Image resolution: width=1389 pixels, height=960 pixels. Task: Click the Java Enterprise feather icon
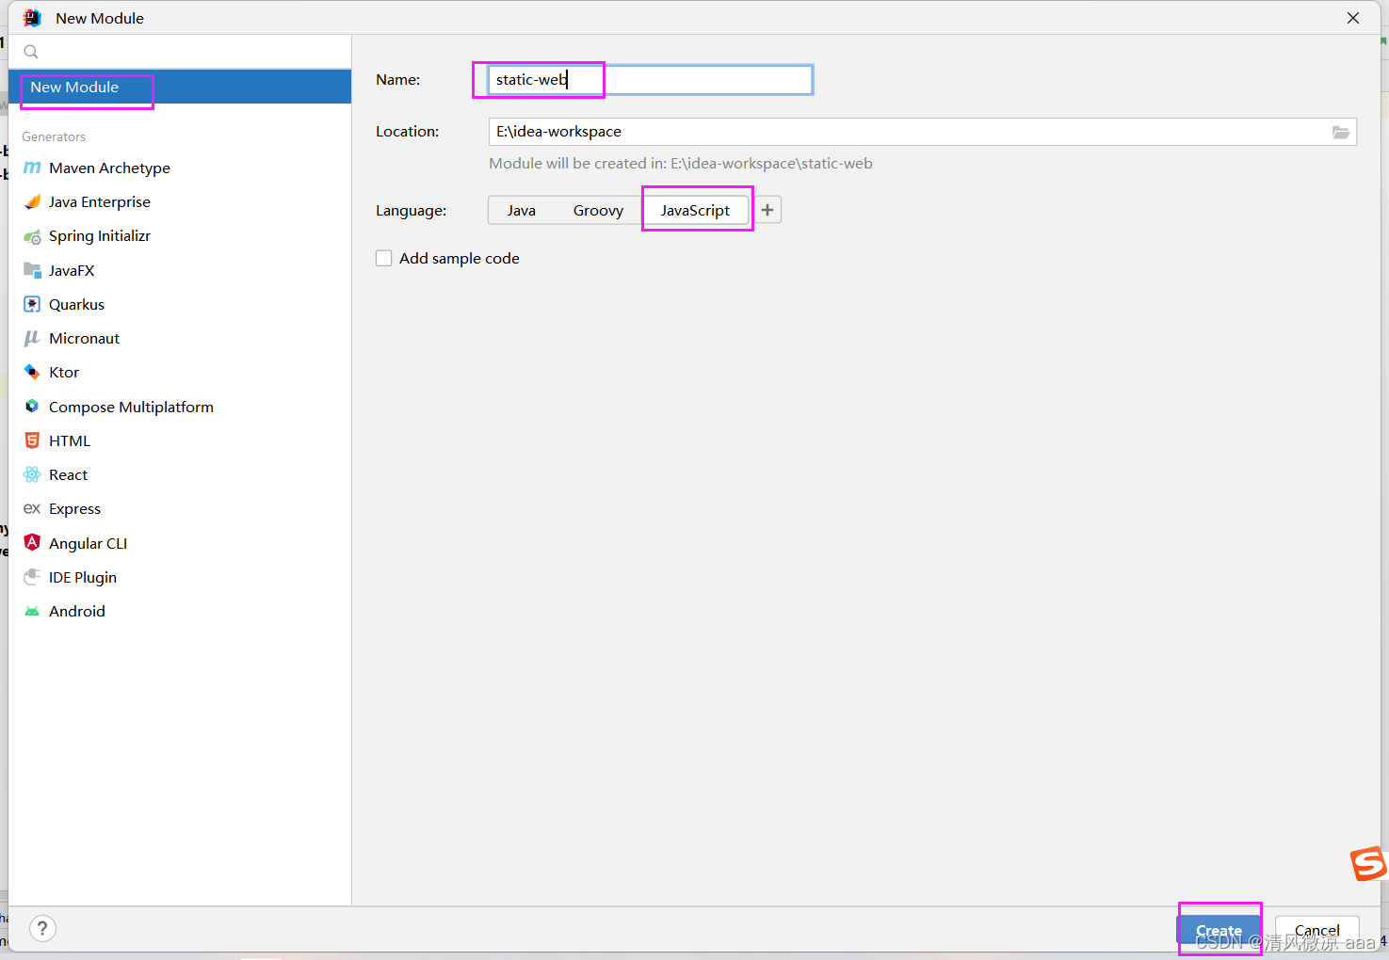pyautogui.click(x=32, y=201)
